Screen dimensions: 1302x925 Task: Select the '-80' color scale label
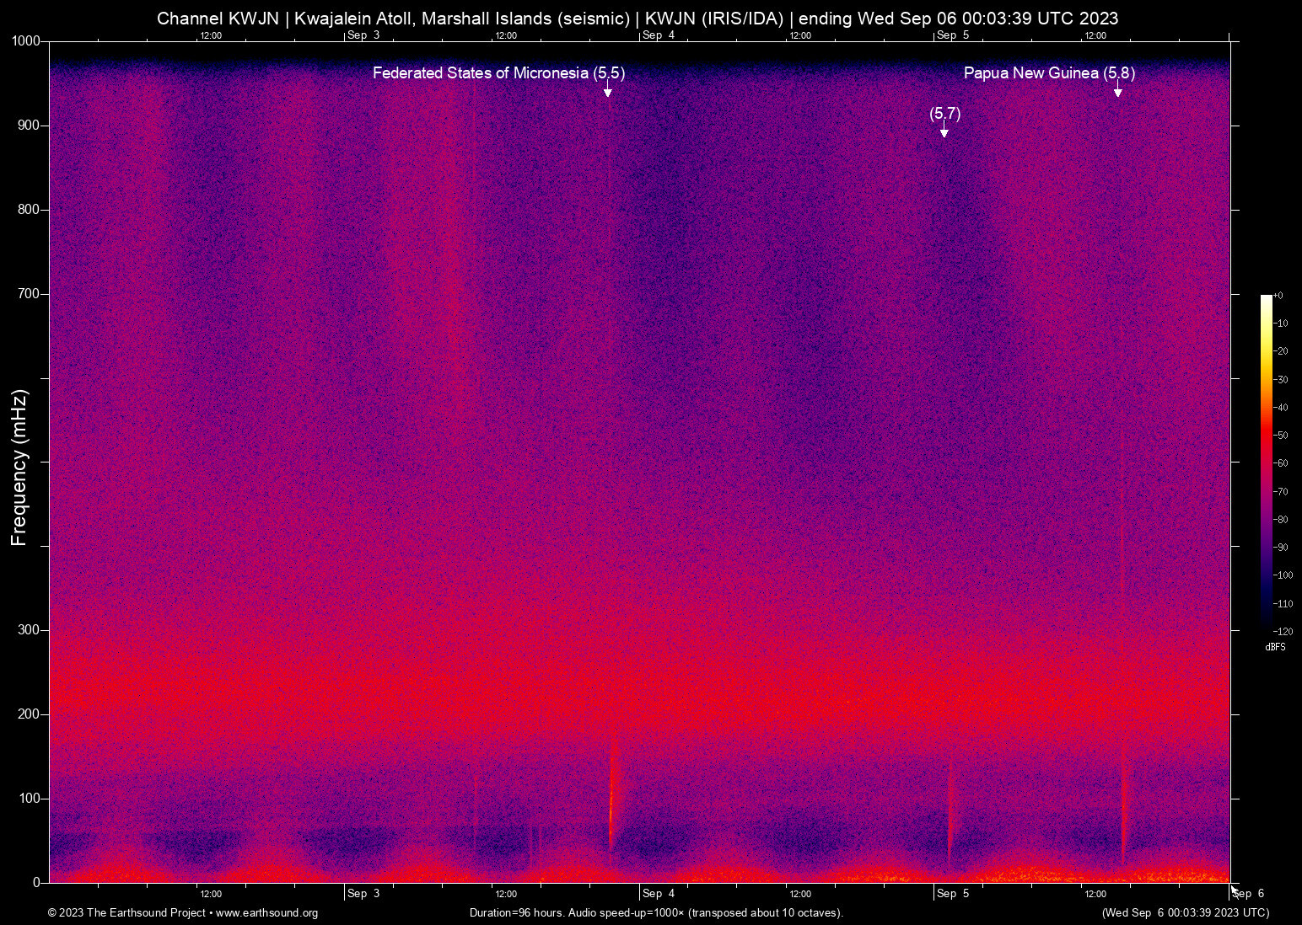[1281, 520]
